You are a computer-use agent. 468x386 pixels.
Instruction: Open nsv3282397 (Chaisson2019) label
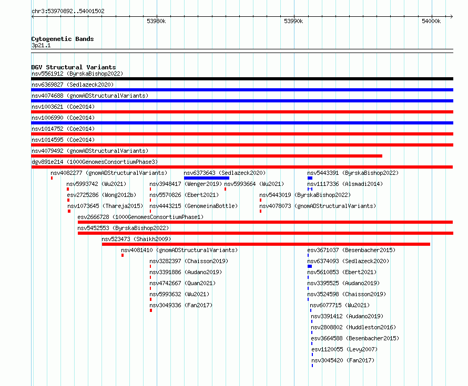[189, 261]
